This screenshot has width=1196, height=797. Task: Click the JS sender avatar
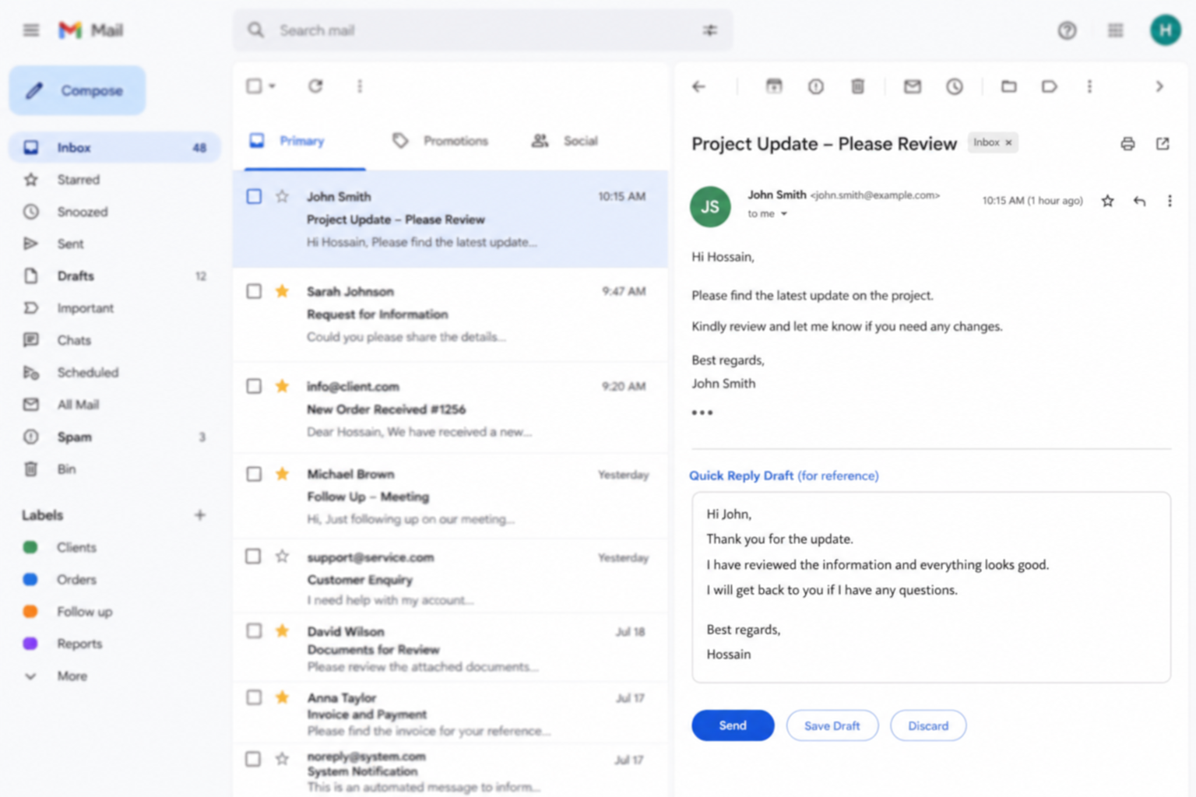click(x=709, y=206)
